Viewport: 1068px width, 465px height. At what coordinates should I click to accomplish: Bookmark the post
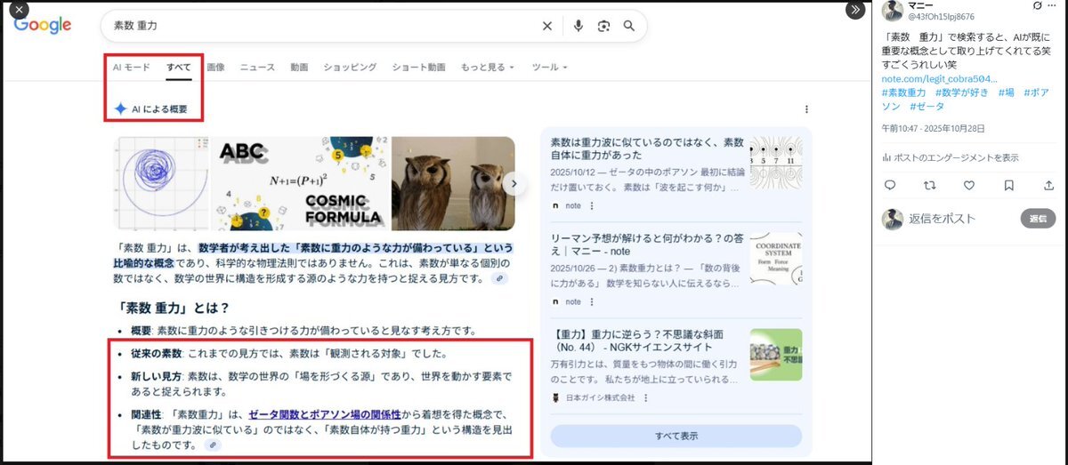(1008, 185)
